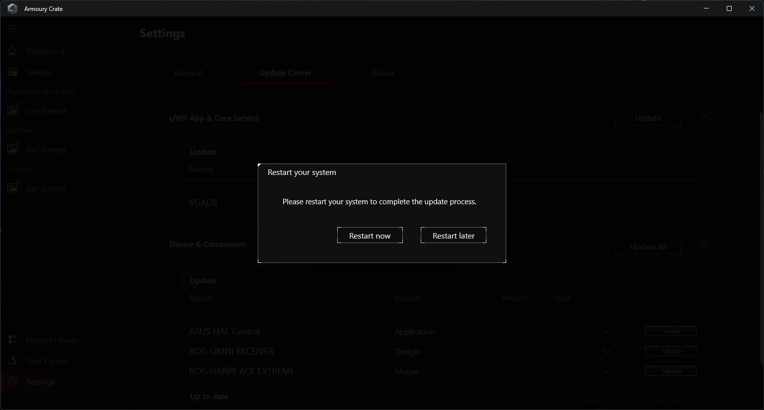Click the Restart now button
This screenshot has height=410, width=764.
pyautogui.click(x=370, y=235)
